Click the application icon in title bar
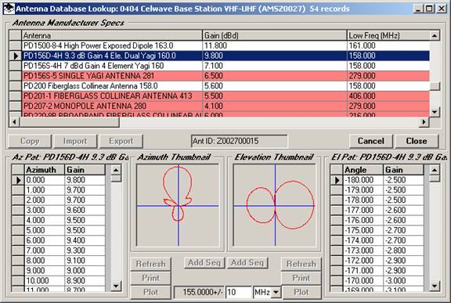The height and width of the screenshot is (303, 451). (9, 9)
